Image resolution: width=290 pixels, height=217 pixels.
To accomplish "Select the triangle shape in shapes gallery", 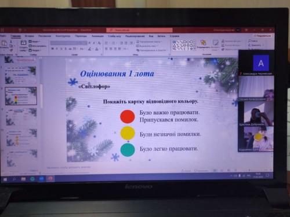I will point(175,46).
